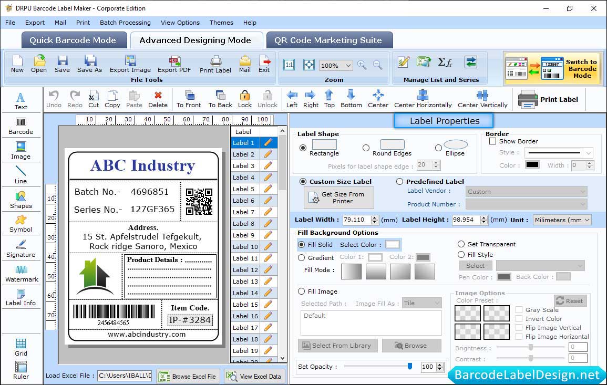Open Label Info panel

coord(21,298)
